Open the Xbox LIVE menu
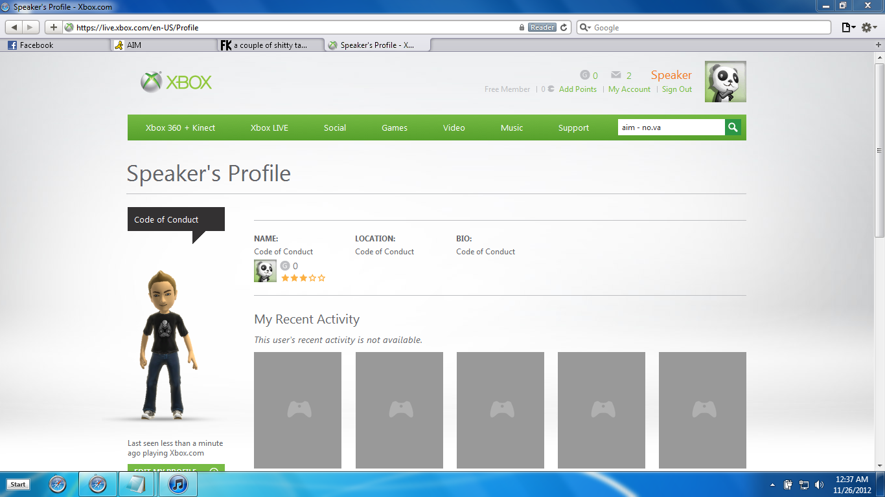 pyautogui.click(x=270, y=127)
